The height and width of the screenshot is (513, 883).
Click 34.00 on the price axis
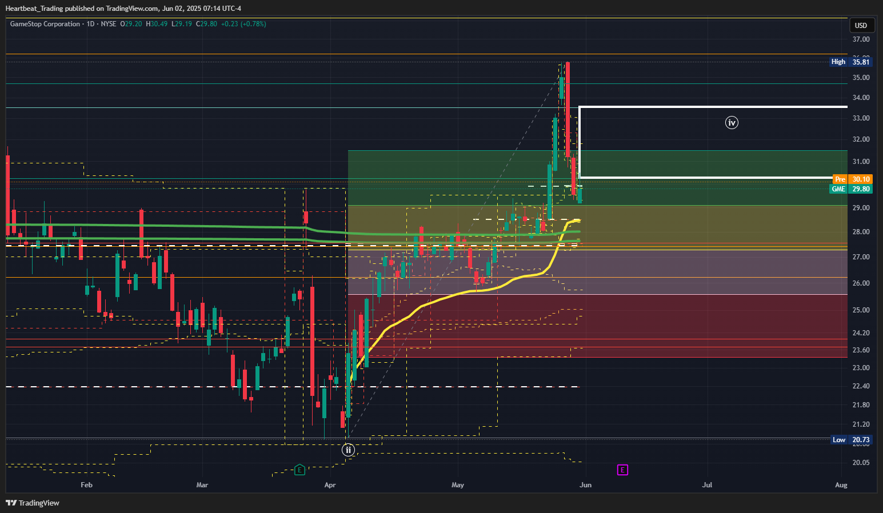(861, 98)
